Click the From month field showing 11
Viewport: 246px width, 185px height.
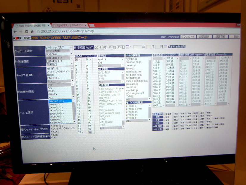[x=110, y=47]
